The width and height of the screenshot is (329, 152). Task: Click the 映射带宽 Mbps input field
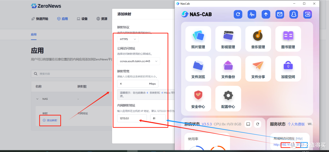[x=138, y=84]
